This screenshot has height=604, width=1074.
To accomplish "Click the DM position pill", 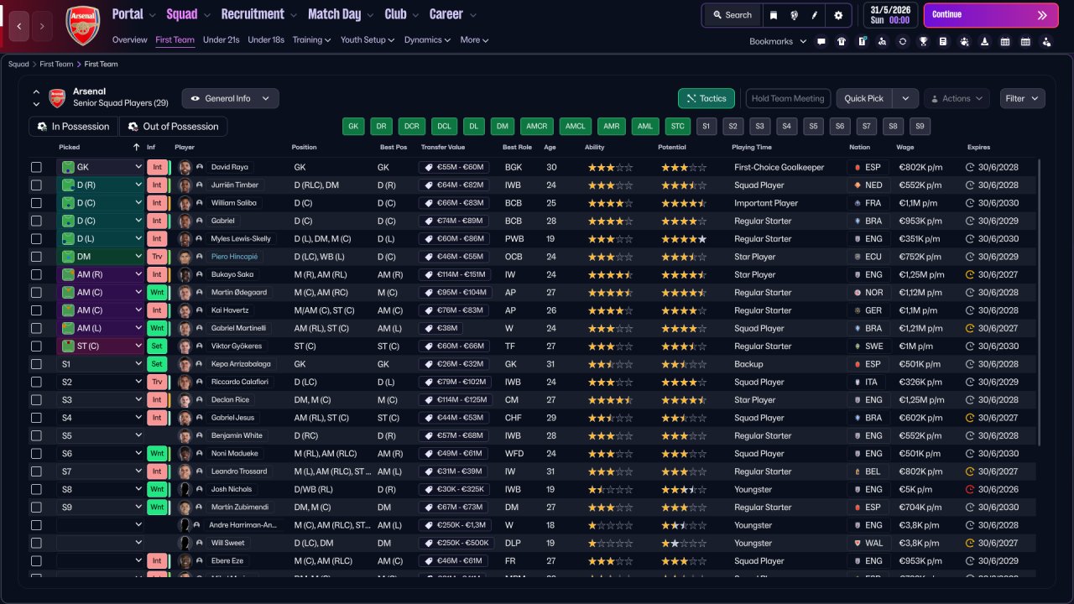I will [503, 127].
